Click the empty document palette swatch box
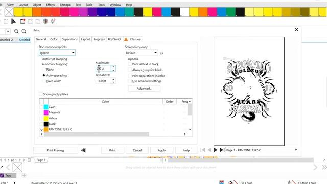Viewport: 327px width, 184px height. (17, 167)
